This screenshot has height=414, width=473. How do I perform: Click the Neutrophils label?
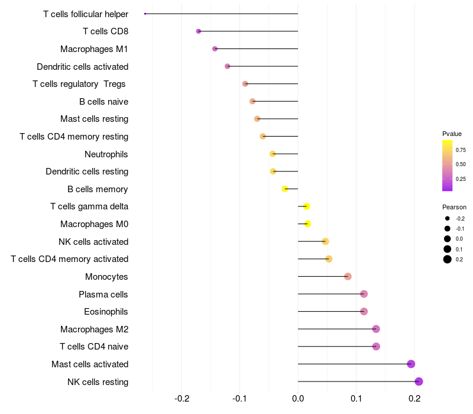(106, 154)
